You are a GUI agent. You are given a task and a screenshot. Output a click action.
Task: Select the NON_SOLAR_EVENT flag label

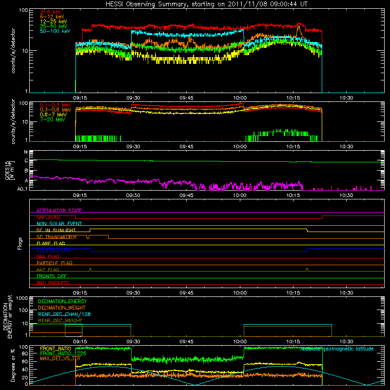click(59, 224)
